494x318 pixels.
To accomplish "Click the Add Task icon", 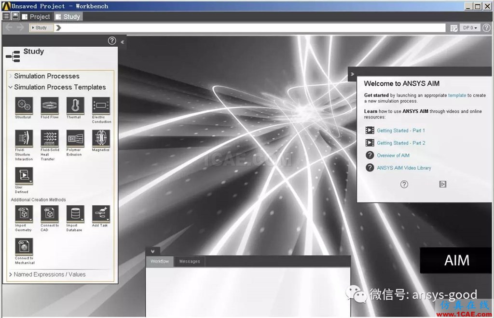I will tap(101, 213).
